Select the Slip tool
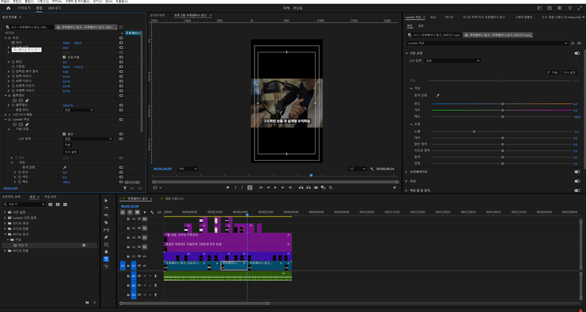 [106, 230]
